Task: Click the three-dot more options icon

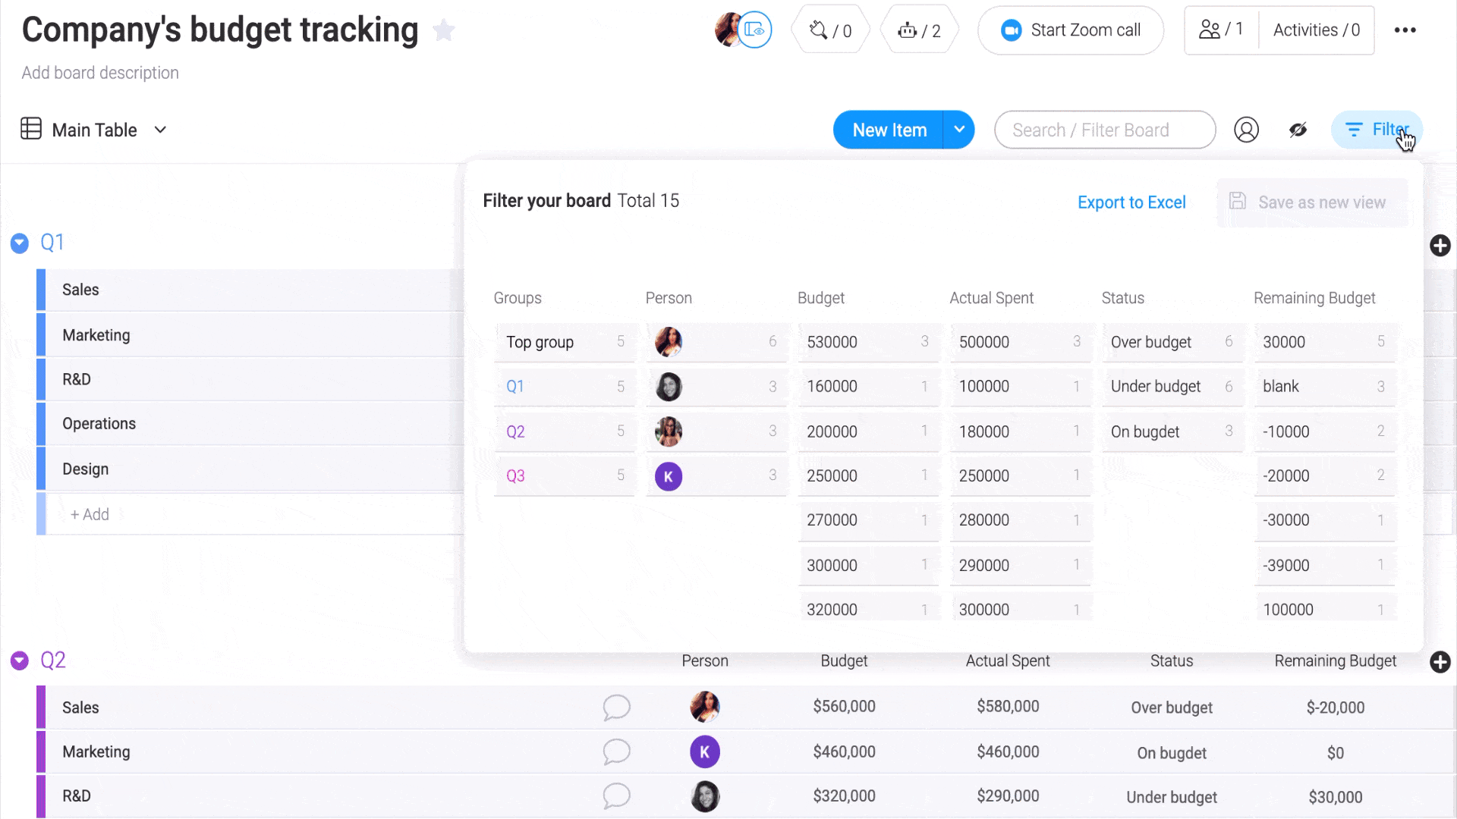Action: coord(1405,30)
